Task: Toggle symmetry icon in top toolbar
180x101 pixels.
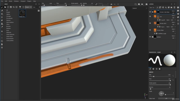Action: click(x=111, y=4)
